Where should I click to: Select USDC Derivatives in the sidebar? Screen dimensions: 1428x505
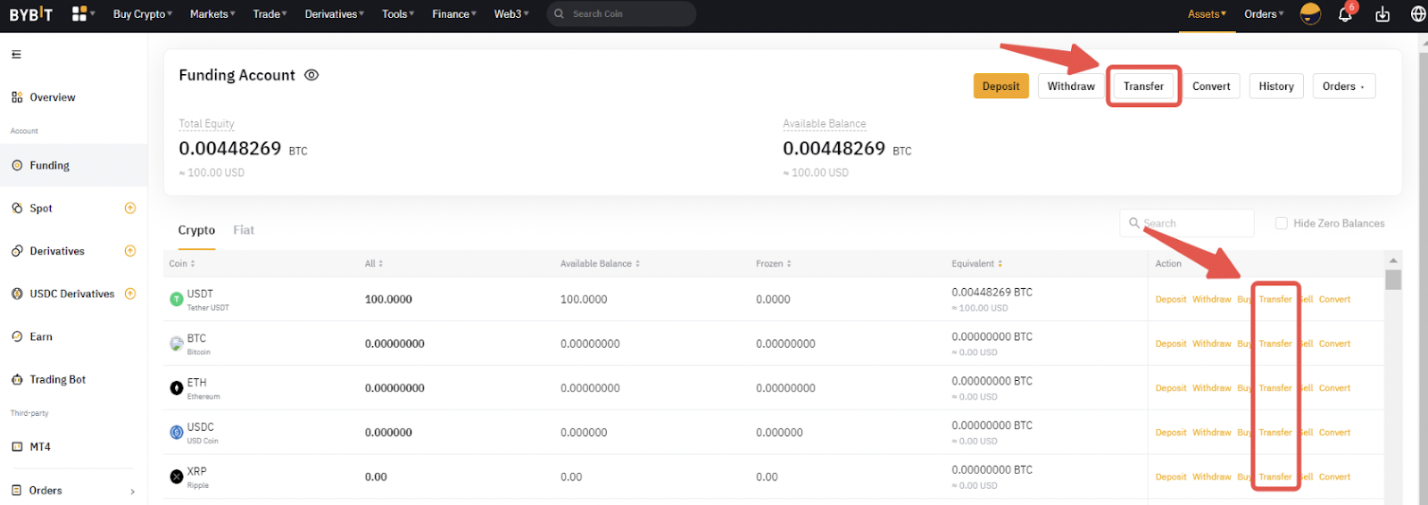[72, 294]
